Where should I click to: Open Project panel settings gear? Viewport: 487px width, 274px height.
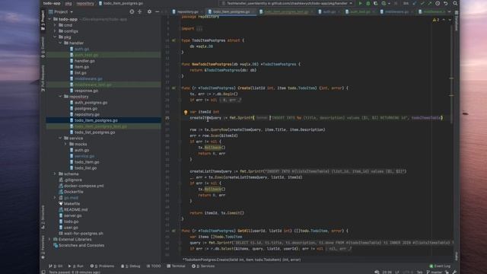click(149, 12)
